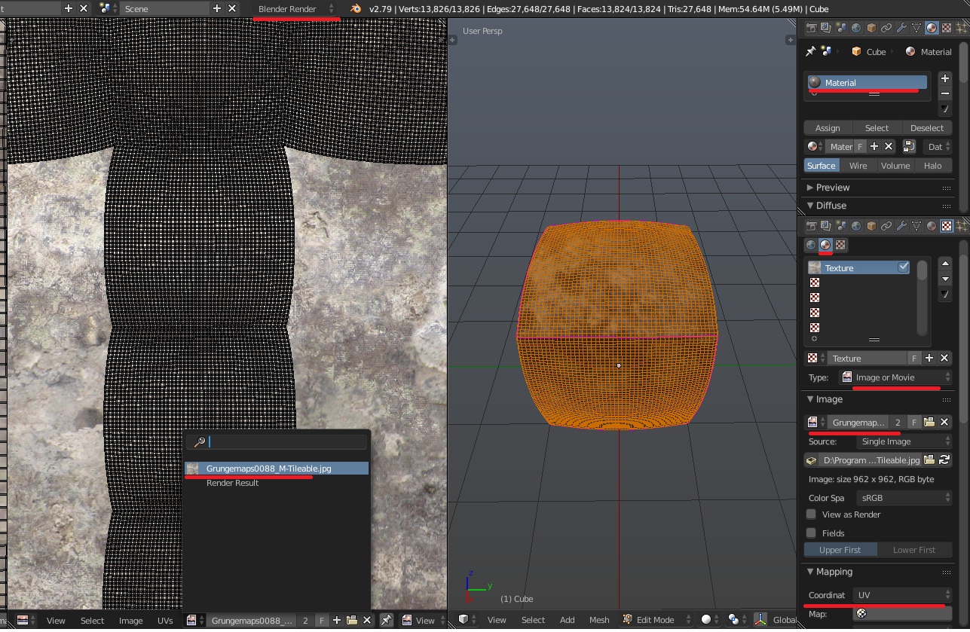This screenshot has width=970, height=632.
Task: Open Constraints tab in lower properties header
Action: pyautogui.click(x=886, y=226)
